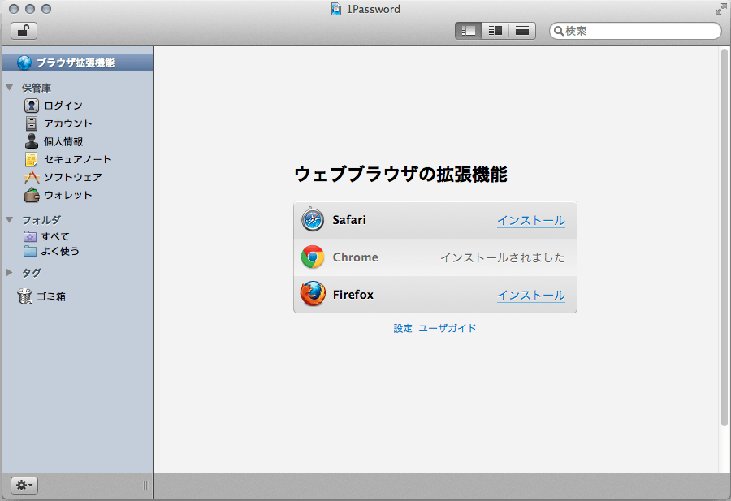Open the アカウント accounts category
This screenshot has height=501, width=731.
67,123
